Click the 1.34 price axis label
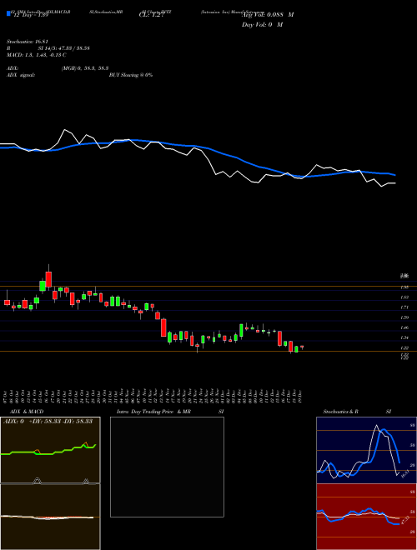Viewport: 417px width, 550px height. [x=404, y=337]
